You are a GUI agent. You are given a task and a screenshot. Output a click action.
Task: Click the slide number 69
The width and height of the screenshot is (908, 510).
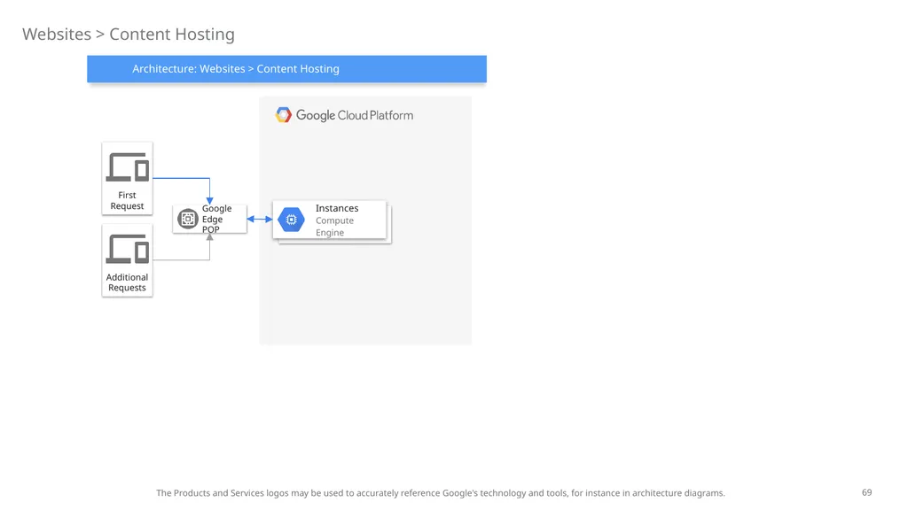click(867, 492)
